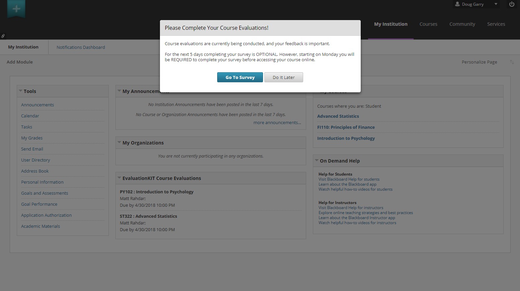The image size is (520, 291).
Task: Open the Community tab
Action: pyautogui.click(x=462, y=24)
